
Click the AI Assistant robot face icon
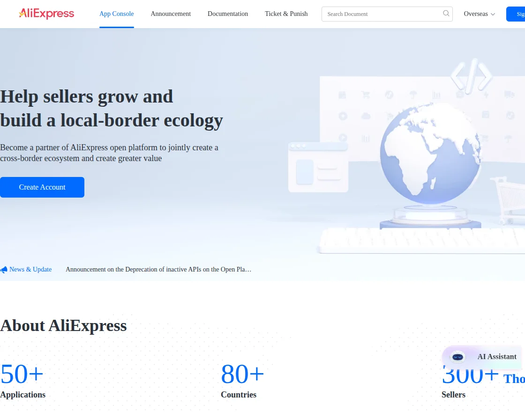pyautogui.click(x=457, y=357)
